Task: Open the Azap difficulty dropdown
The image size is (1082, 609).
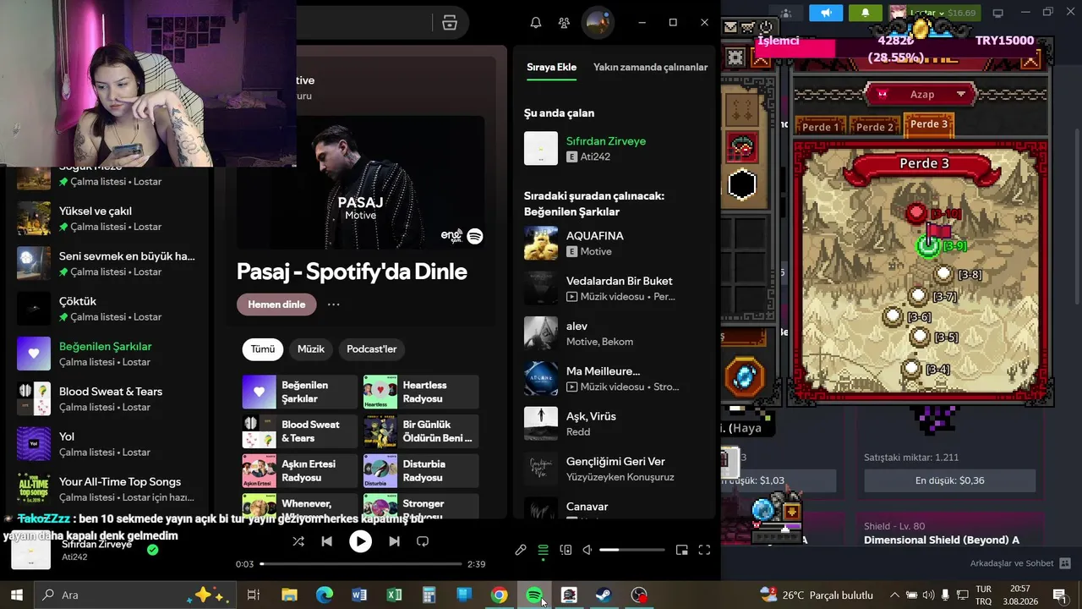Action: 922,94
